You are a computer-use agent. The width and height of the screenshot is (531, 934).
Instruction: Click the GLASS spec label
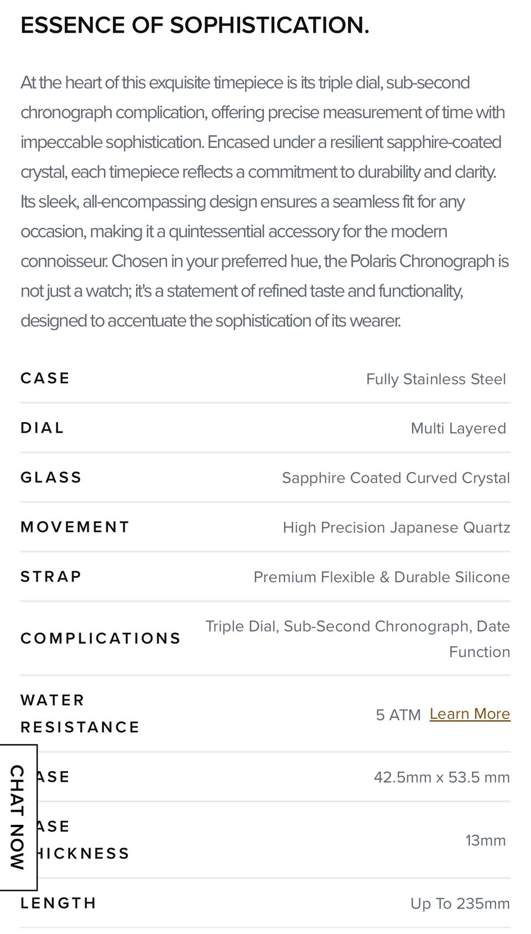pyautogui.click(x=51, y=478)
